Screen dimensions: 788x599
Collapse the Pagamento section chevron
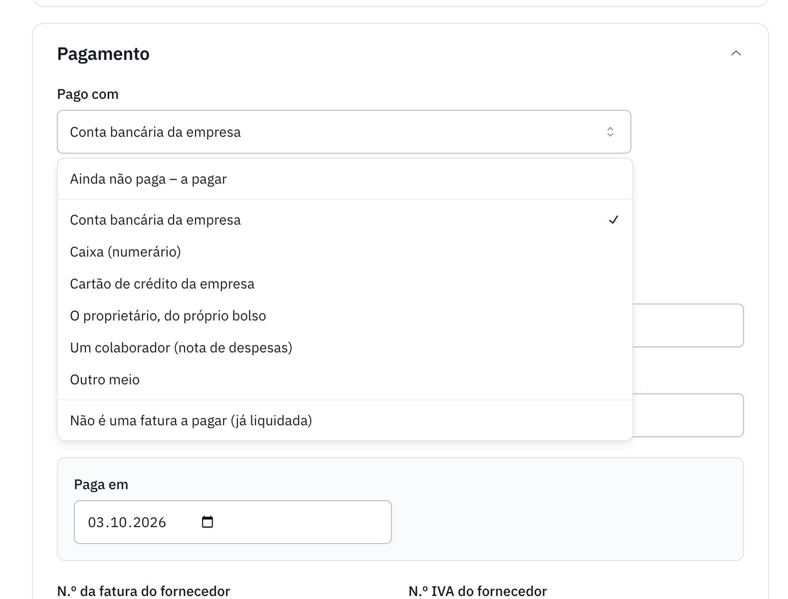(736, 53)
